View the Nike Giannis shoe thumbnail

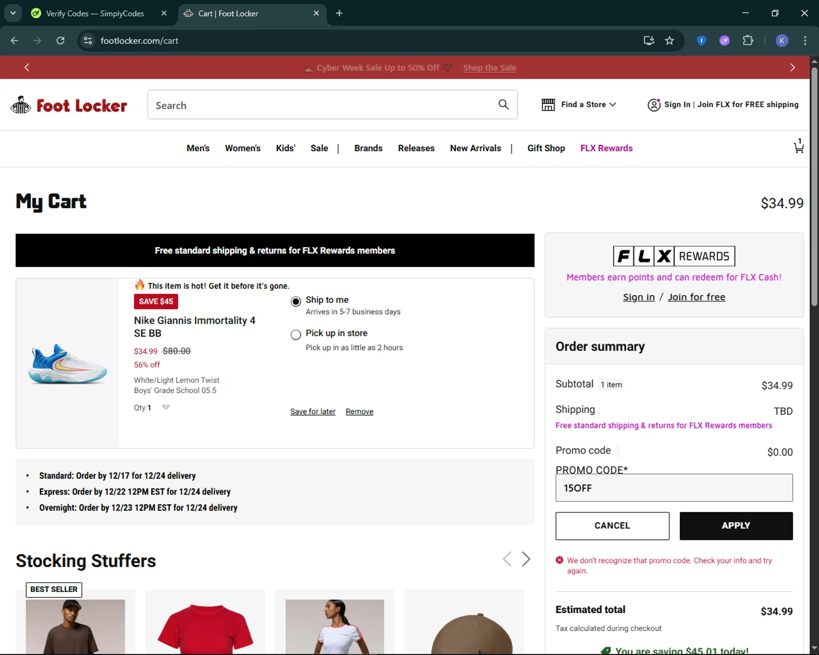point(68,363)
